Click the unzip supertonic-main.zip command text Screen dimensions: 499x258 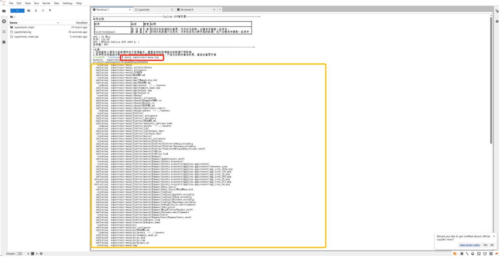tap(142, 58)
